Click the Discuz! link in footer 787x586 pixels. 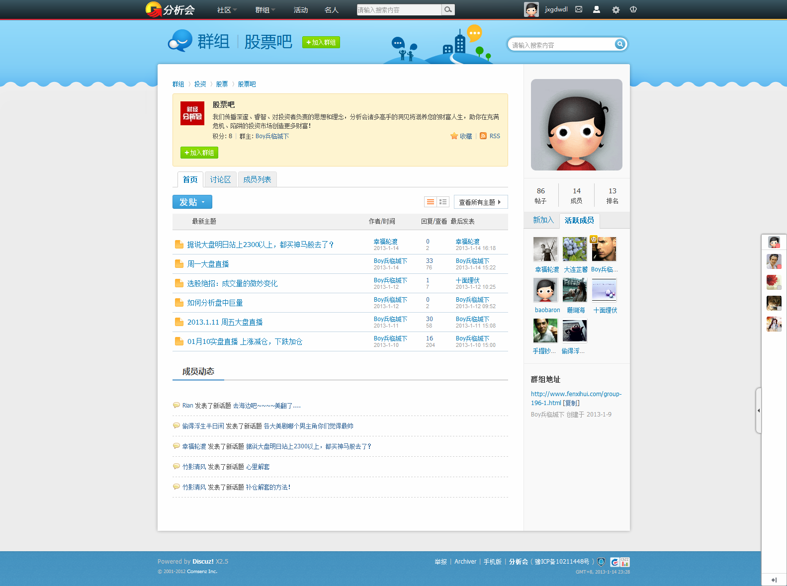tap(203, 562)
